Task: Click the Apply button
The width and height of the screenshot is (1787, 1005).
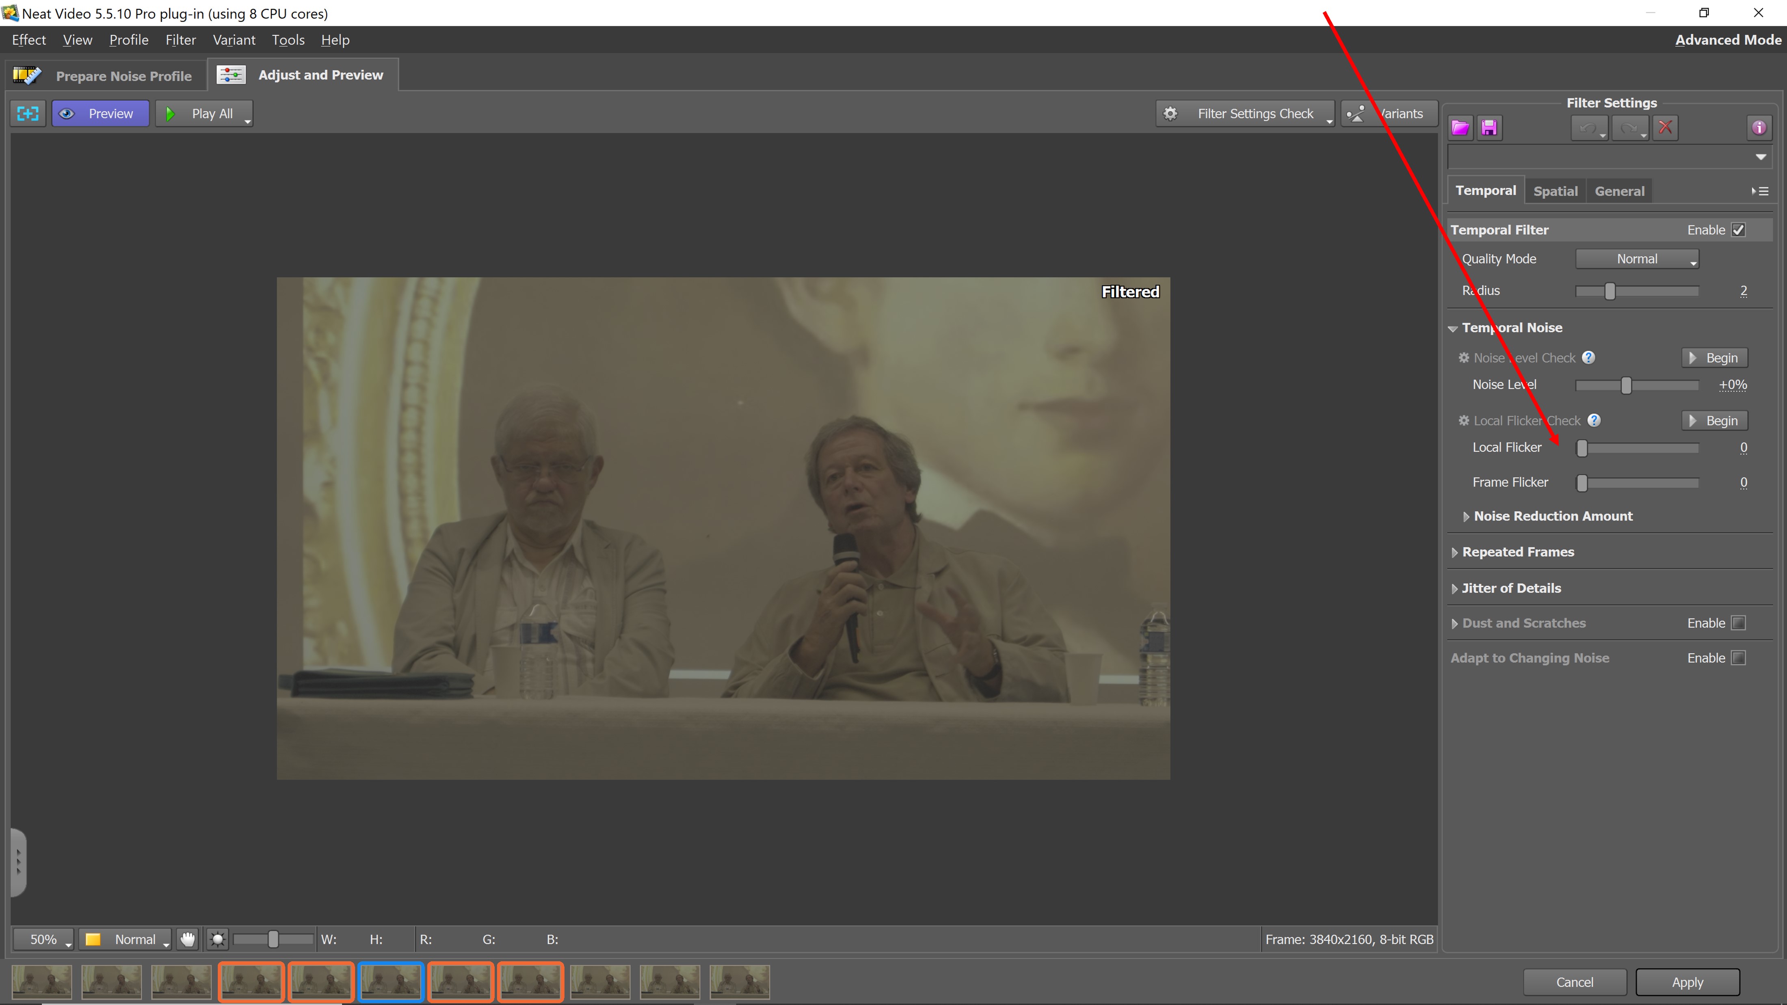Action: tap(1686, 982)
